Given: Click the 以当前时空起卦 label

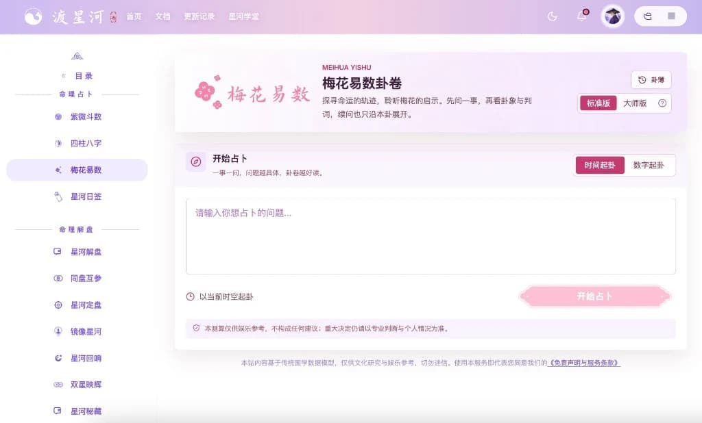Looking at the screenshot, I should [226, 297].
